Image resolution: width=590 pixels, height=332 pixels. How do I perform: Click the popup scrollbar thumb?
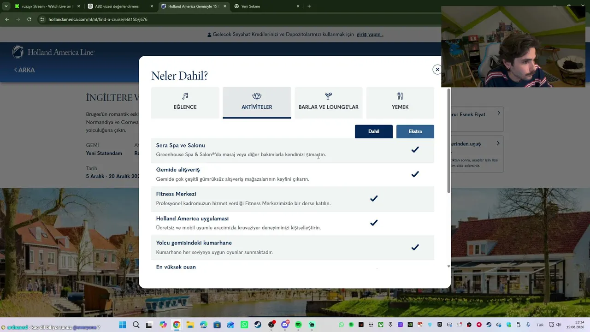[449, 141]
